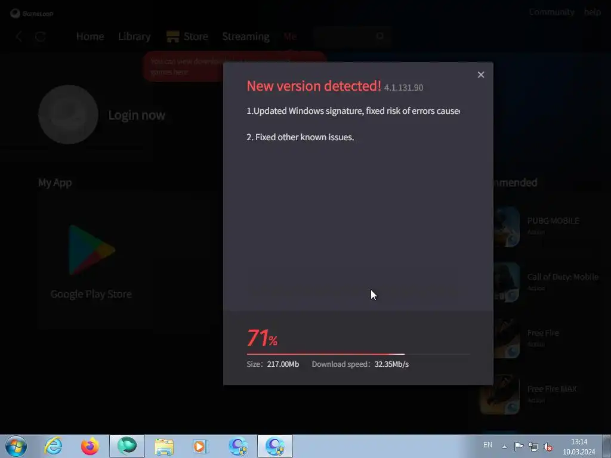Click the 'Updated Windows signature' changelog line
The image size is (611, 458).
[353, 111]
